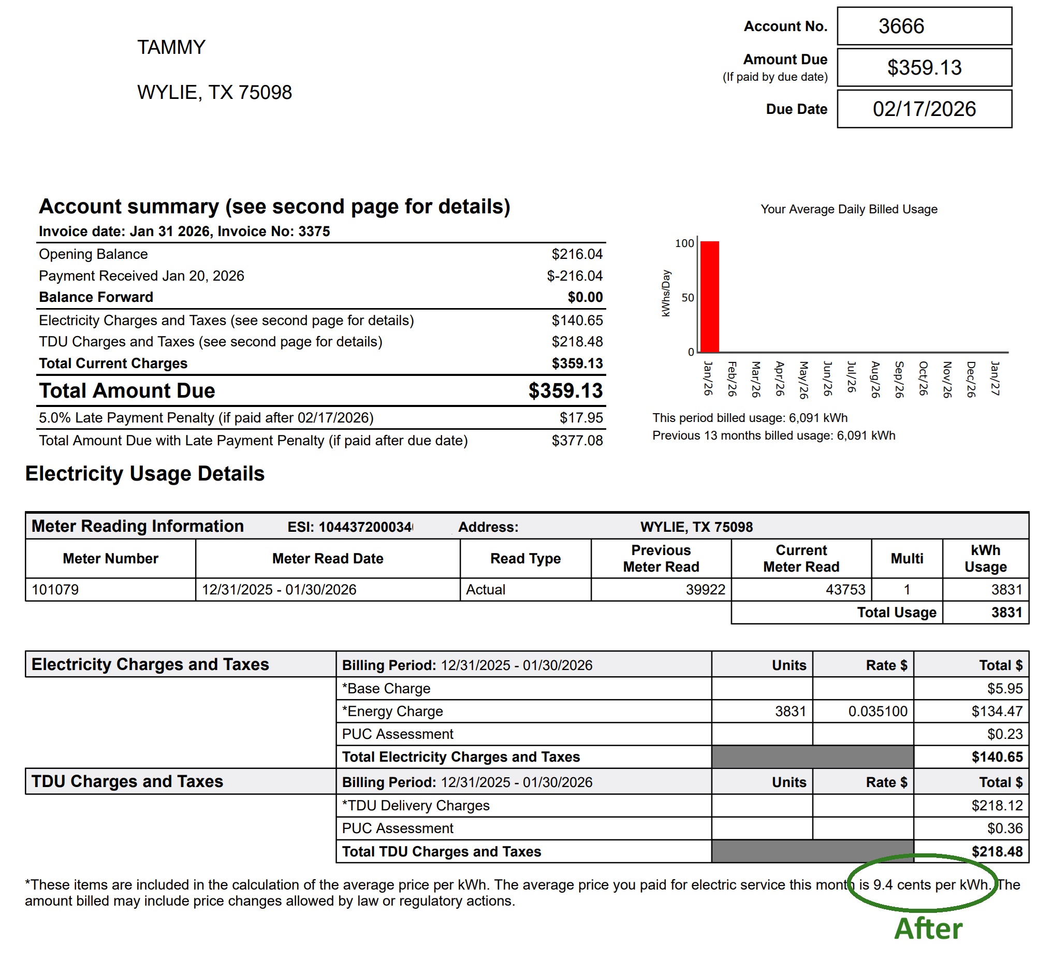Image resolution: width=1054 pixels, height=960 pixels.
Task: Click the Opening Balance amount $216.04
Action: (577, 254)
